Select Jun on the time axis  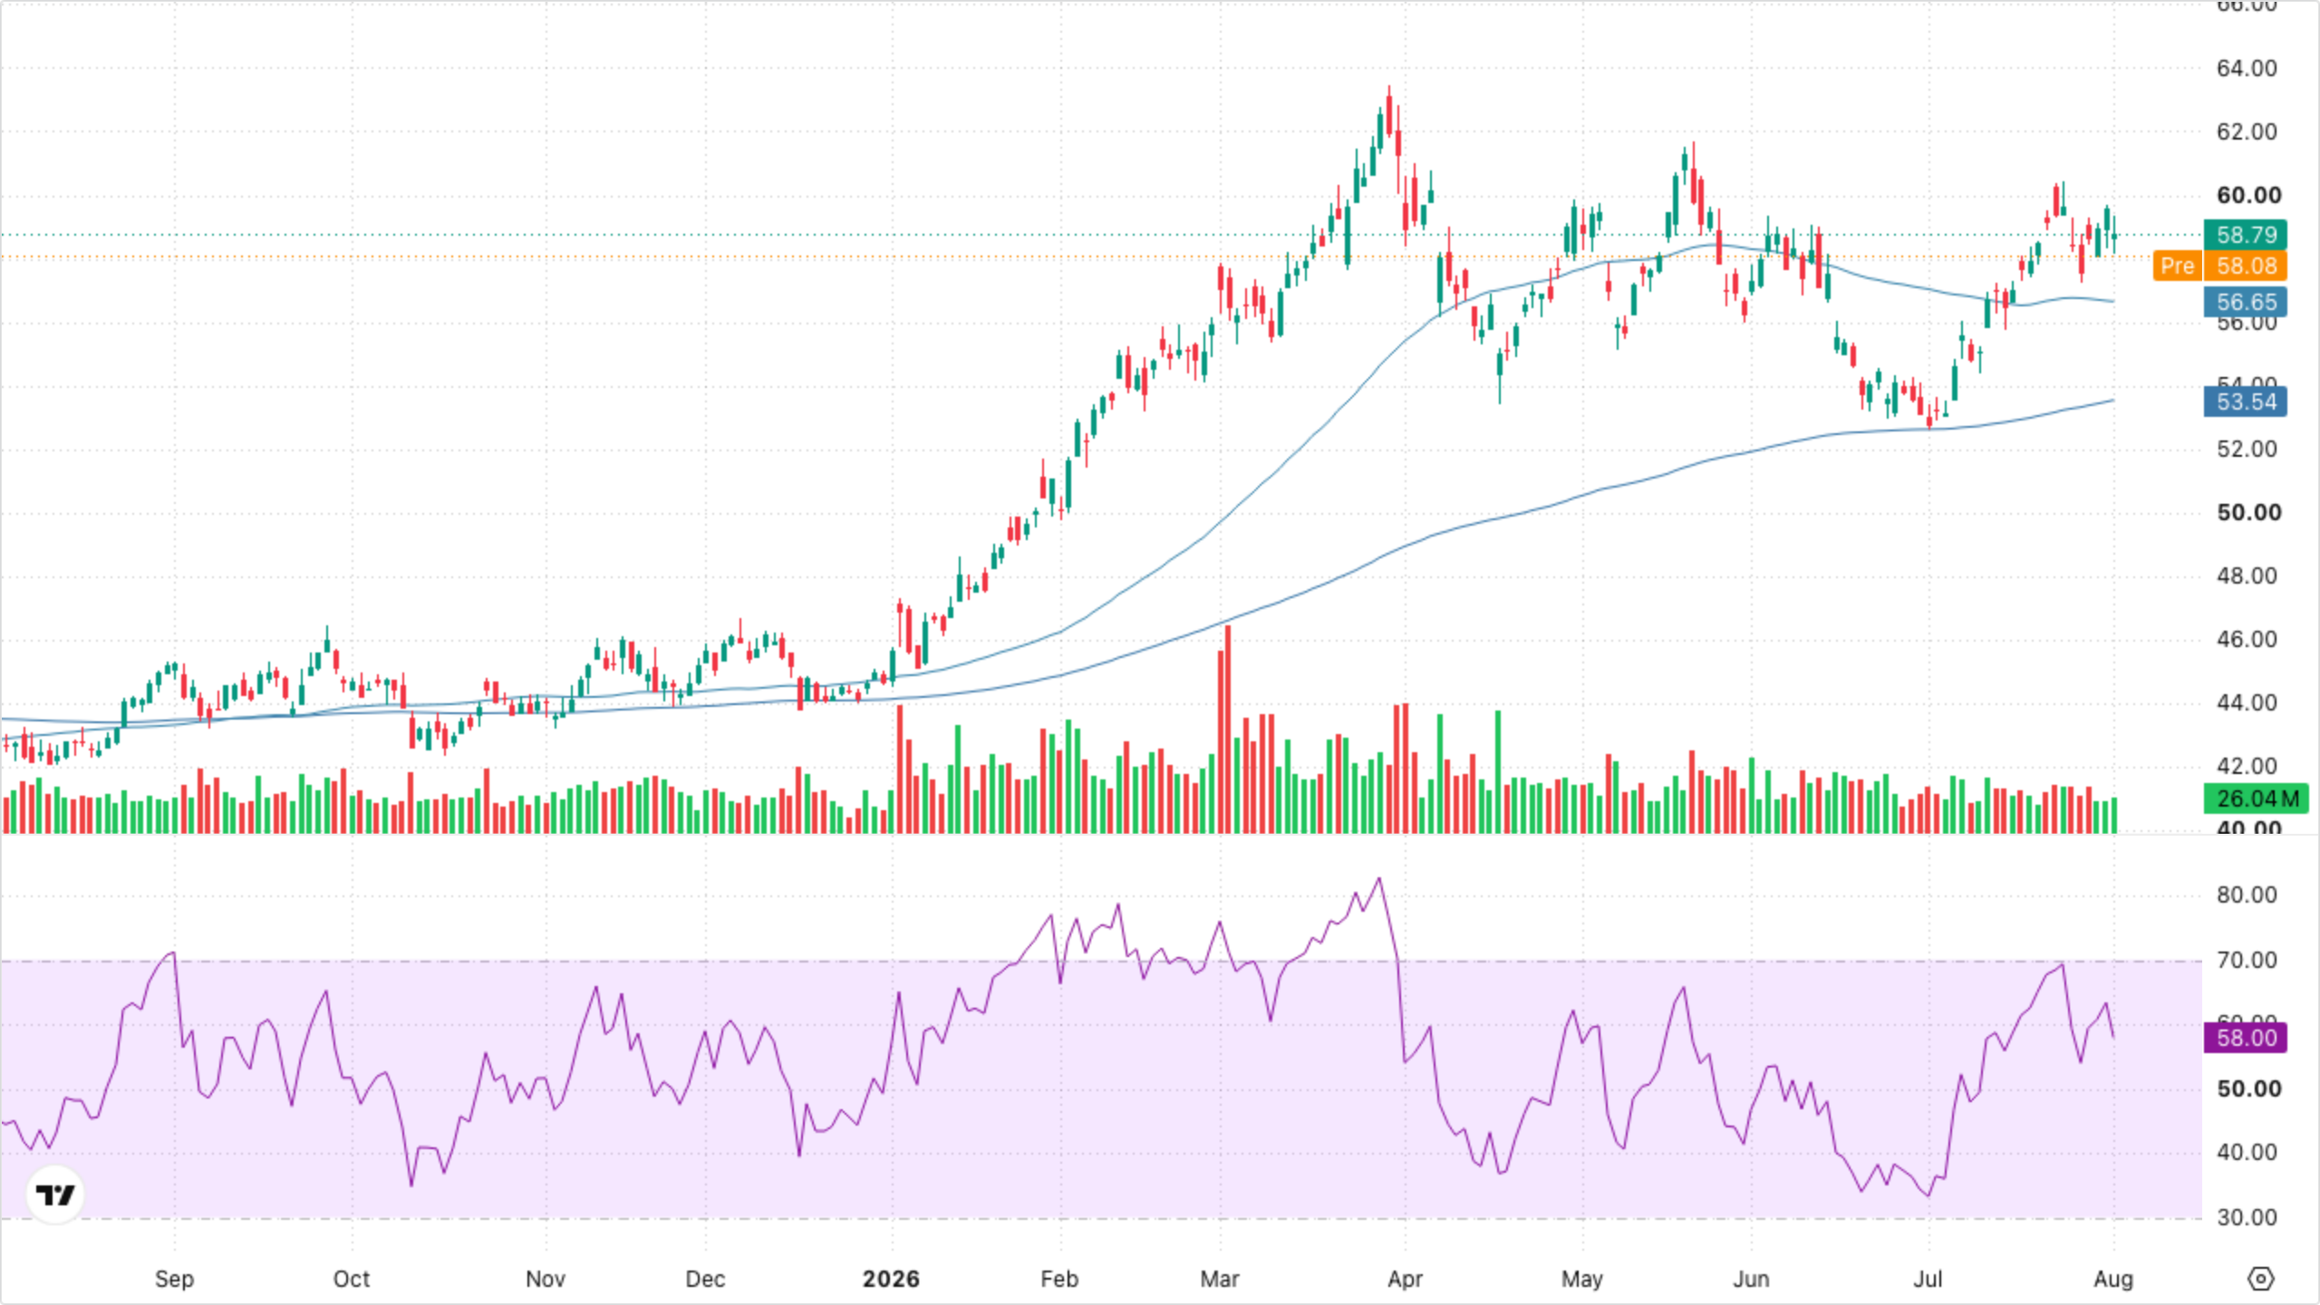point(1751,1280)
